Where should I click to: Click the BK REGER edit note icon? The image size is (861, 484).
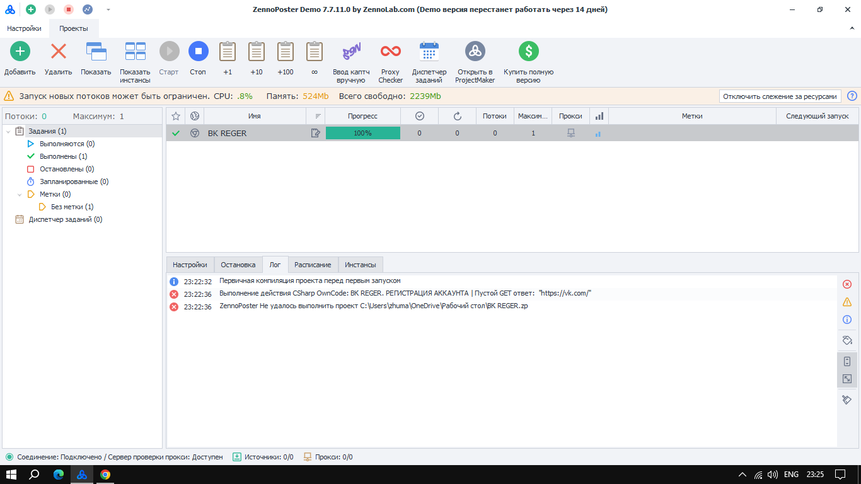pyautogui.click(x=316, y=133)
